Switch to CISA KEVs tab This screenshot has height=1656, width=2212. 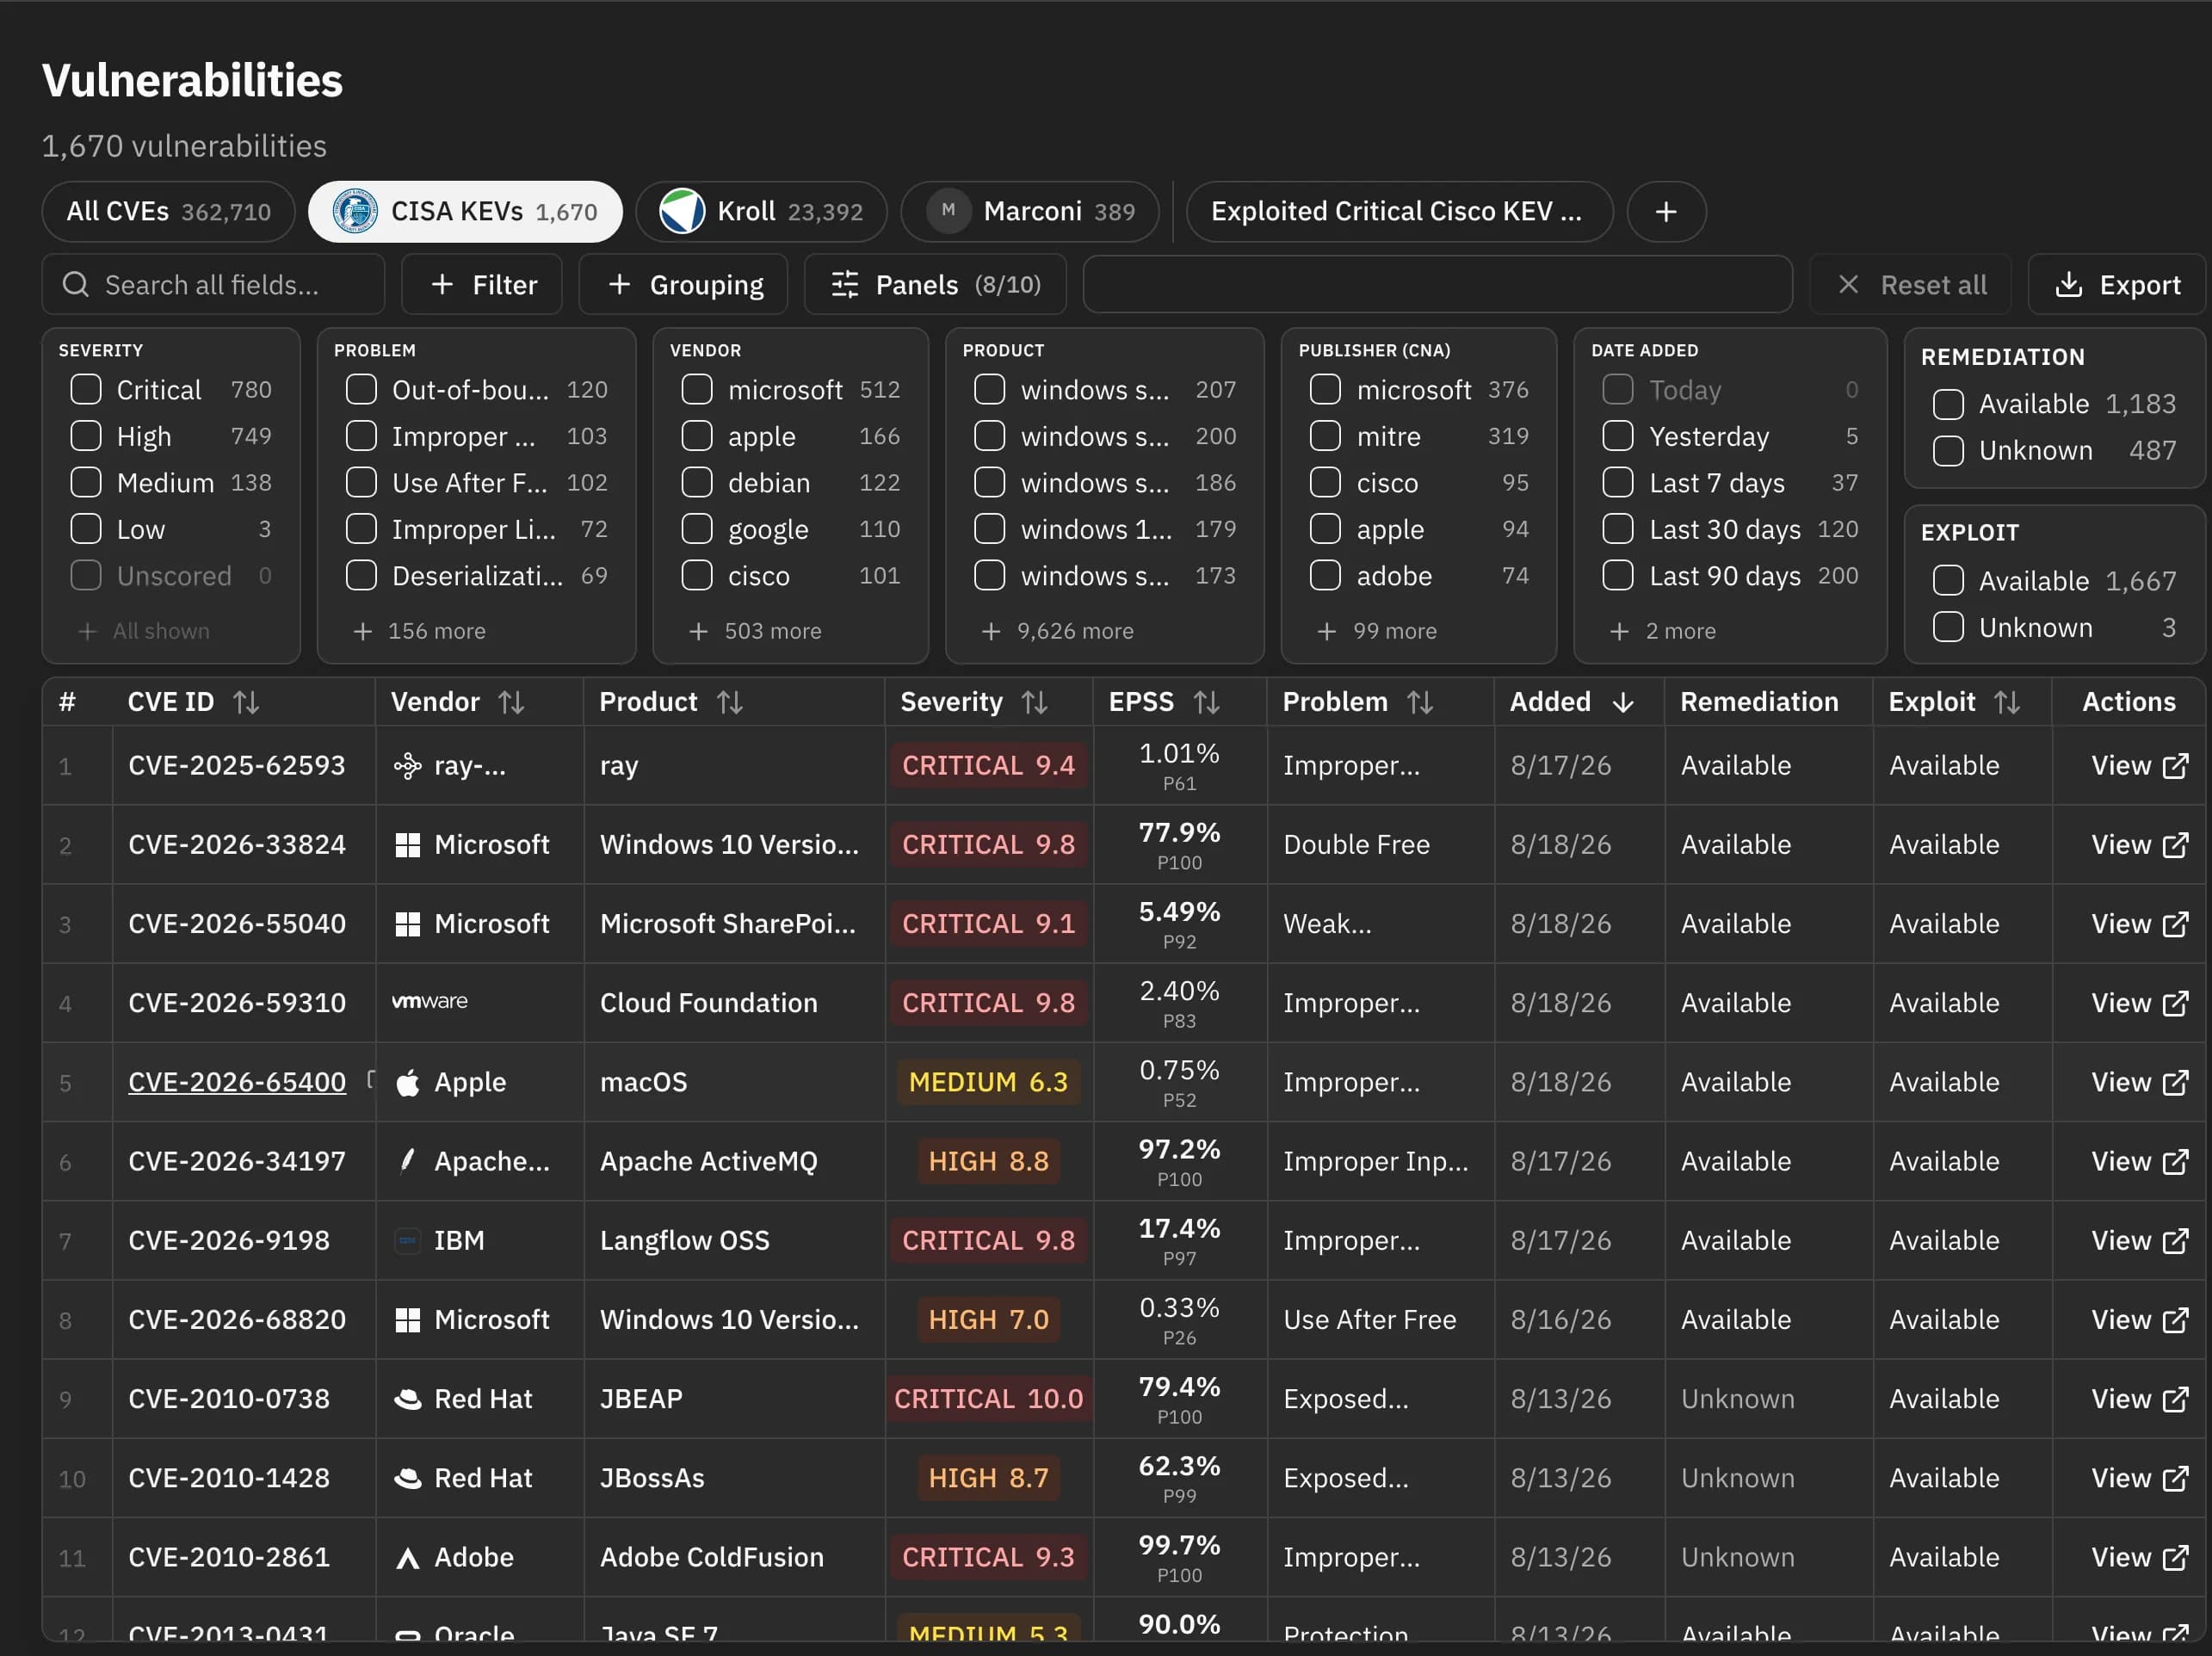point(465,212)
